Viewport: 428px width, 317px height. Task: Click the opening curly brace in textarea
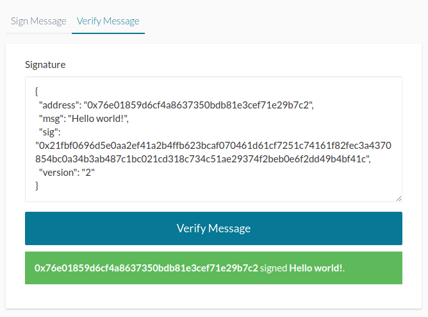click(x=37, y=91)
